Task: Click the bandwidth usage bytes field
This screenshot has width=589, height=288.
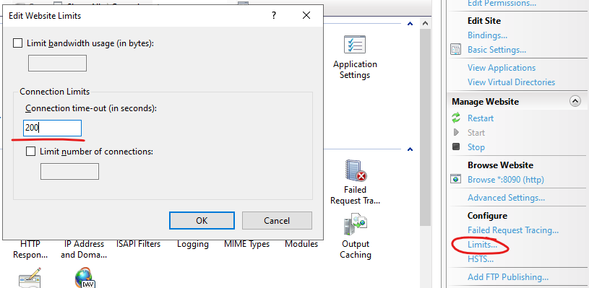Action: [x=58, y=63]
